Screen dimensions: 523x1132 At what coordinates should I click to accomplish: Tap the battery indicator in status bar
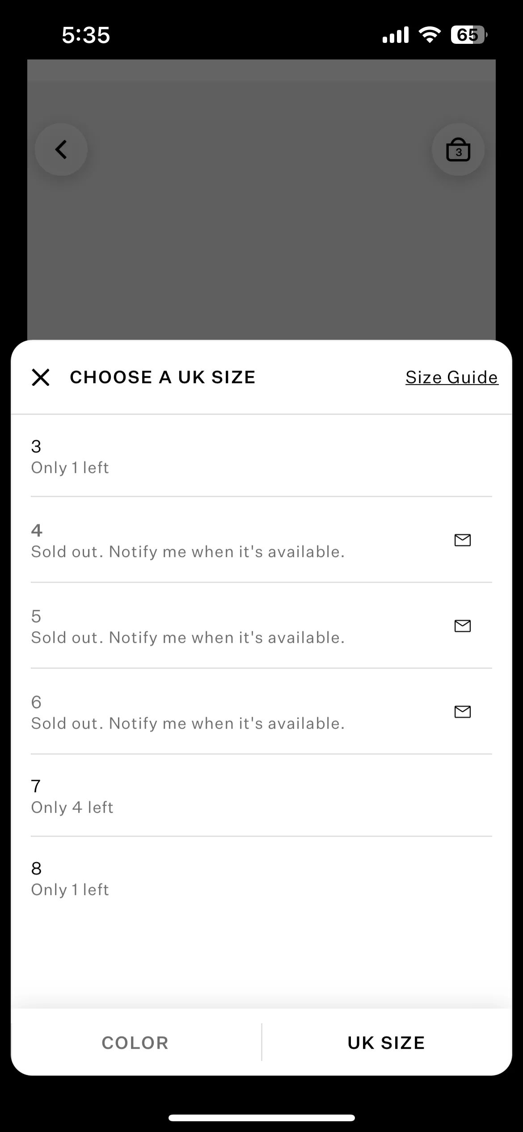click(x=468, y=35)
